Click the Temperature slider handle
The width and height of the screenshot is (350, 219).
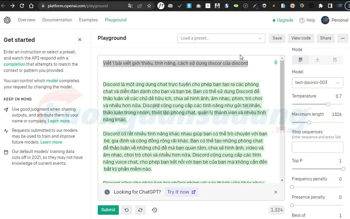tap(328, 104)
